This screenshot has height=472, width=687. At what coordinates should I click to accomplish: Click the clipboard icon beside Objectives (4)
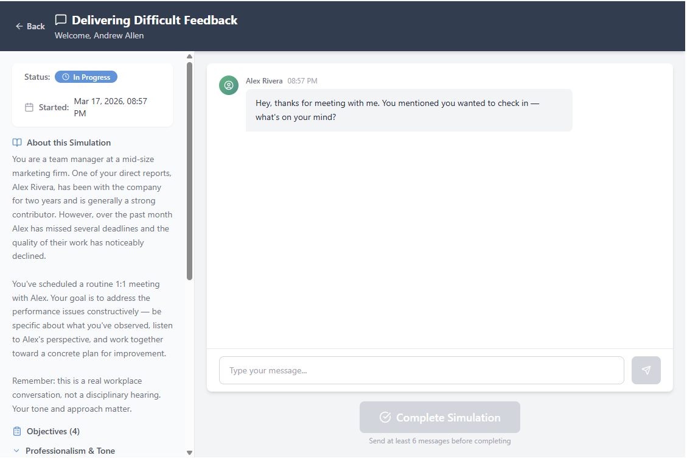tap(16, 431)
